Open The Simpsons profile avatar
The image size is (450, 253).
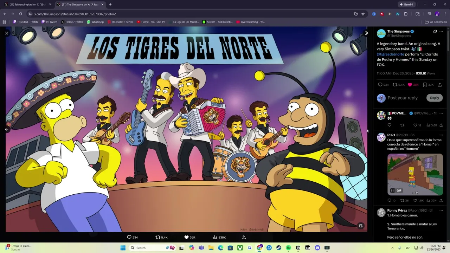(x=381, y=33)
